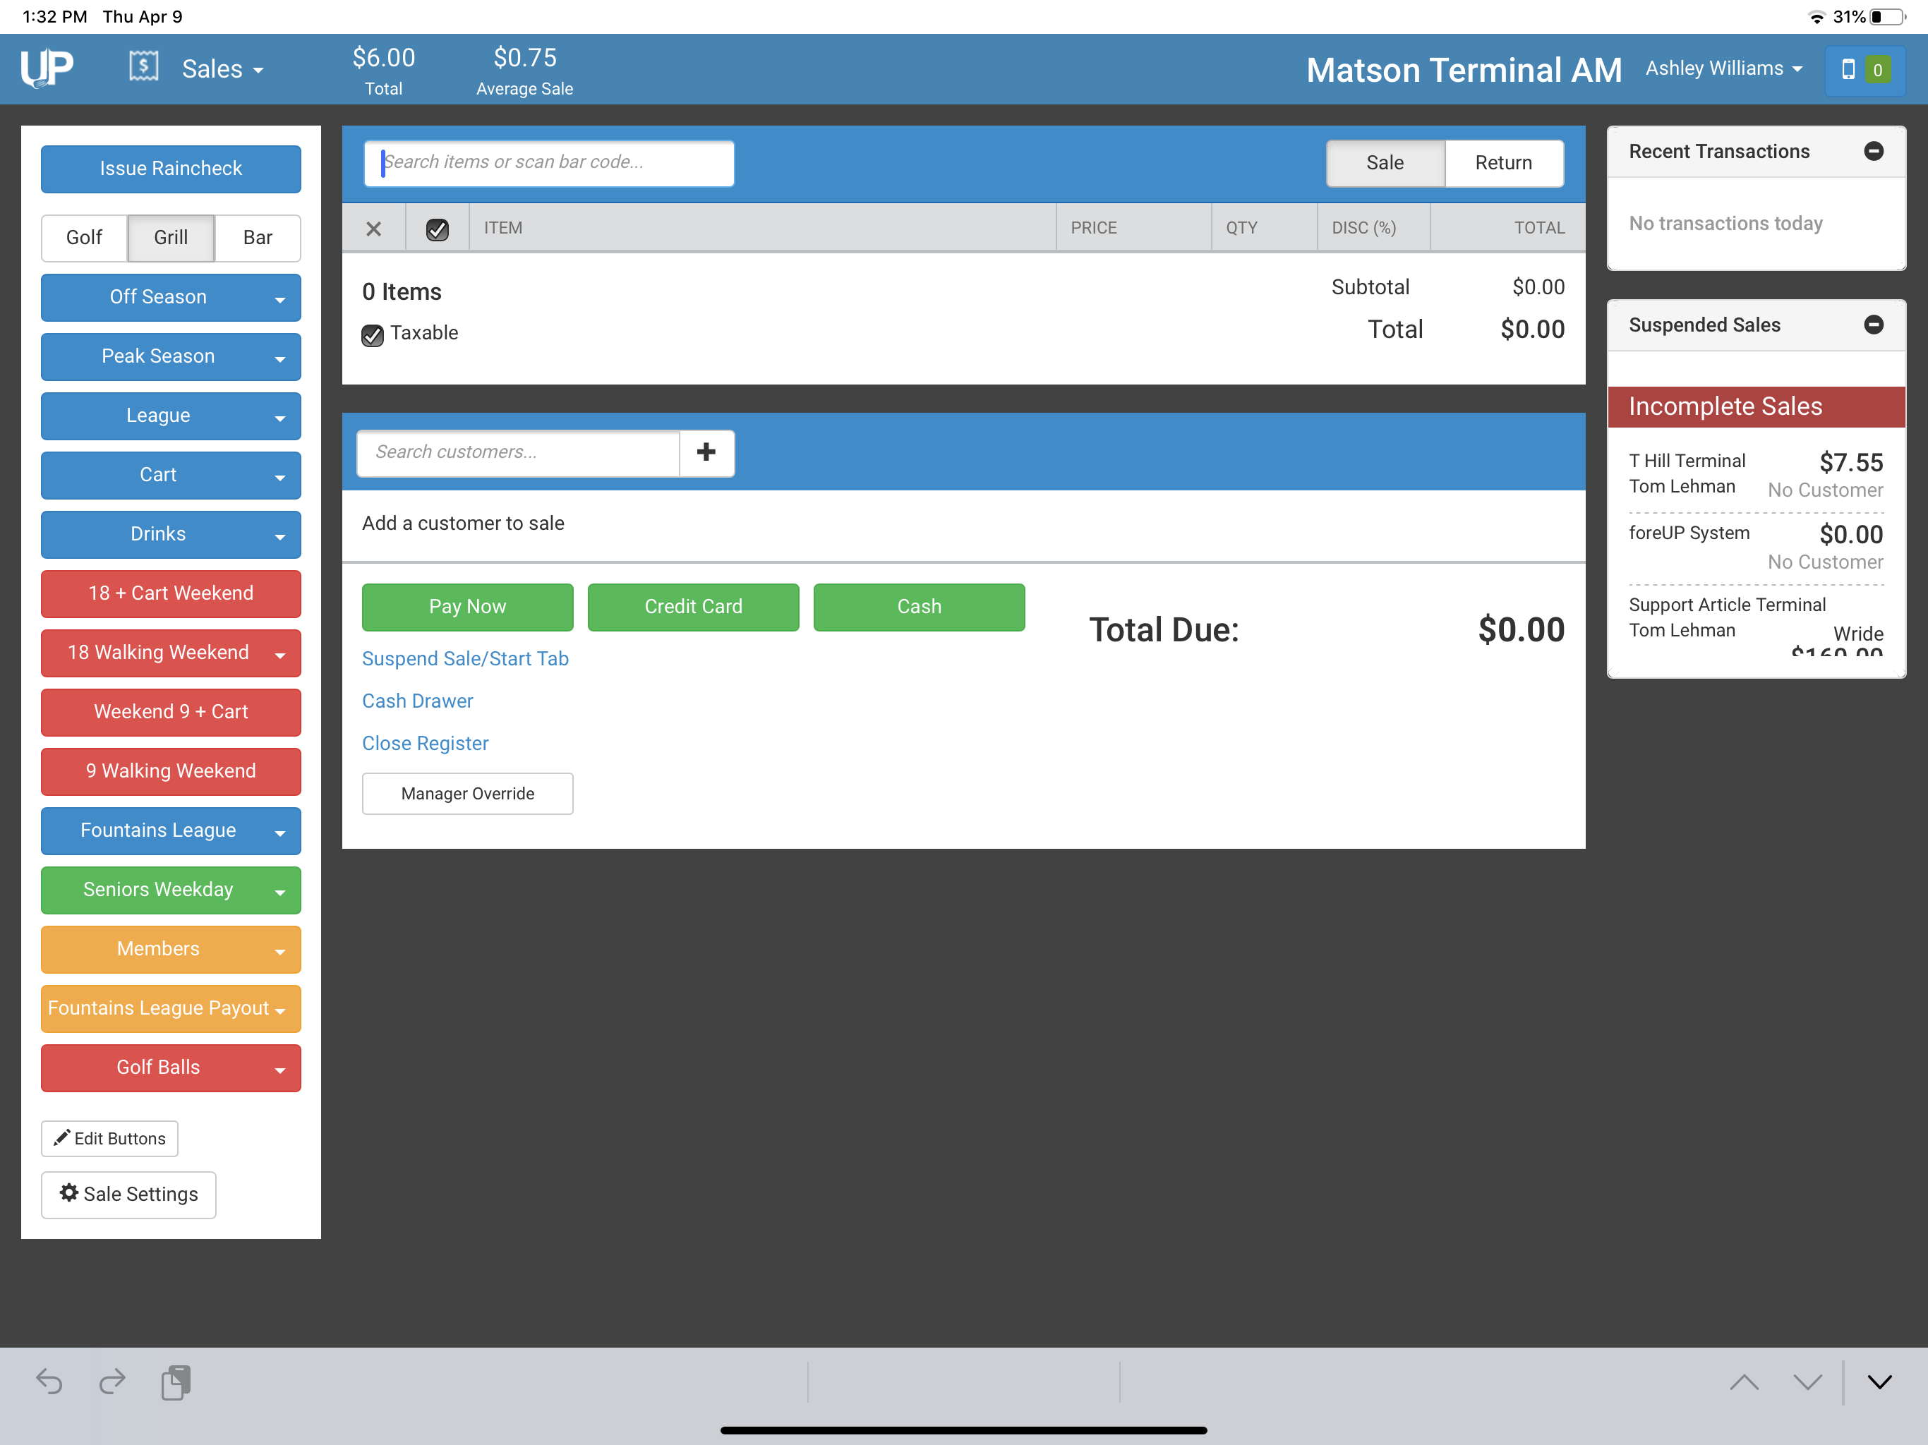Tap the clipboard paste icon
The image size is (1928, 1445).
coord(176,1382)
